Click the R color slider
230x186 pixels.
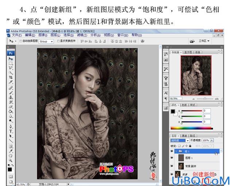pos(192,111)
